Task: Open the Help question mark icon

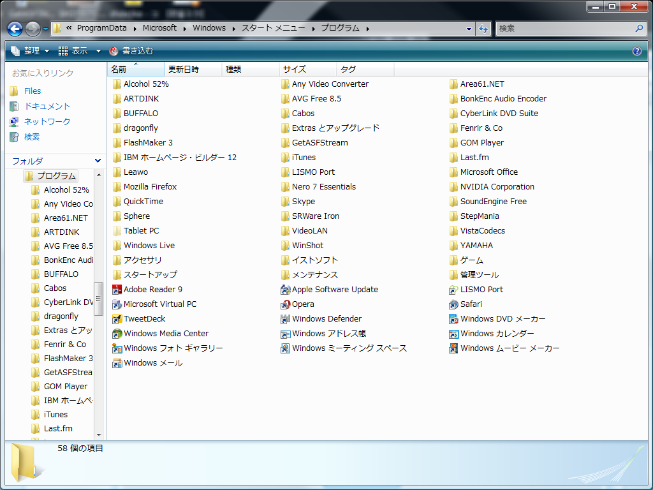Action: [637, 51]
